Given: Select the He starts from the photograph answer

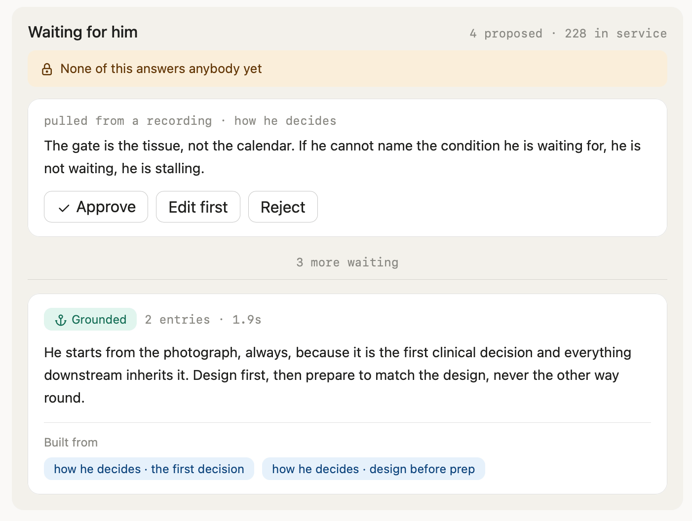Looking at the screenshot, I should [338, 375].
